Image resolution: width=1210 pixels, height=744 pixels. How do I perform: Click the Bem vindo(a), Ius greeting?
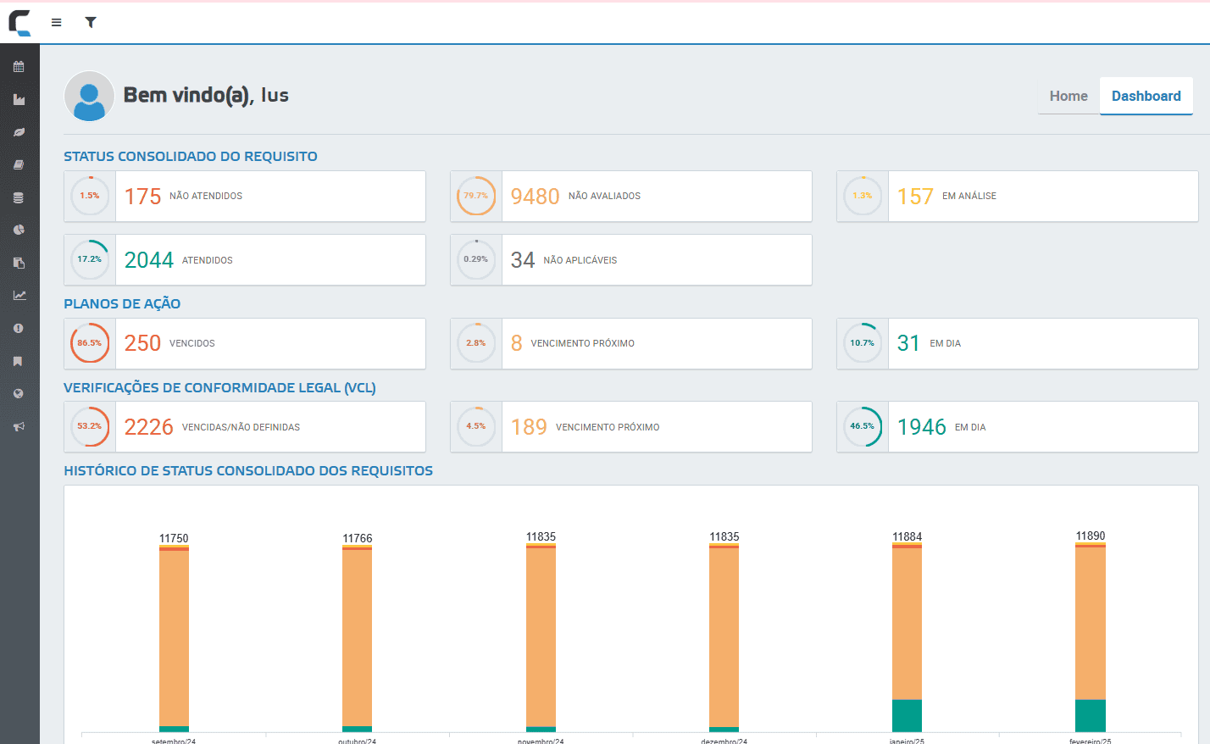[x=206, y=95]
